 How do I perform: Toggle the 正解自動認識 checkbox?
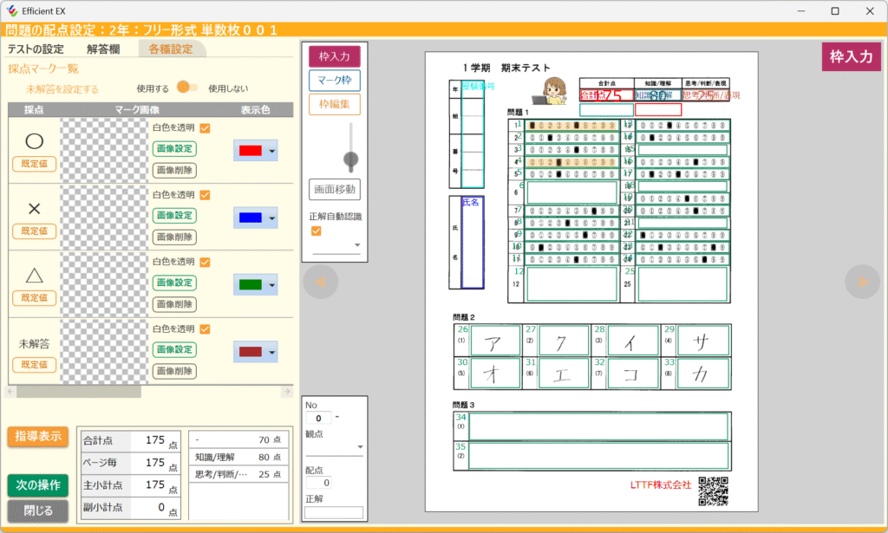coord(317,231)
